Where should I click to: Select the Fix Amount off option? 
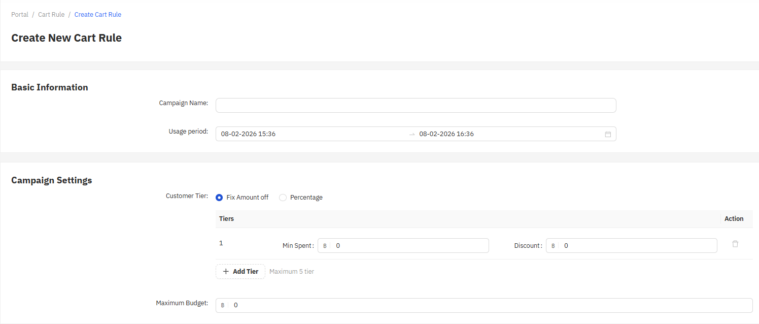coord(219,198)
